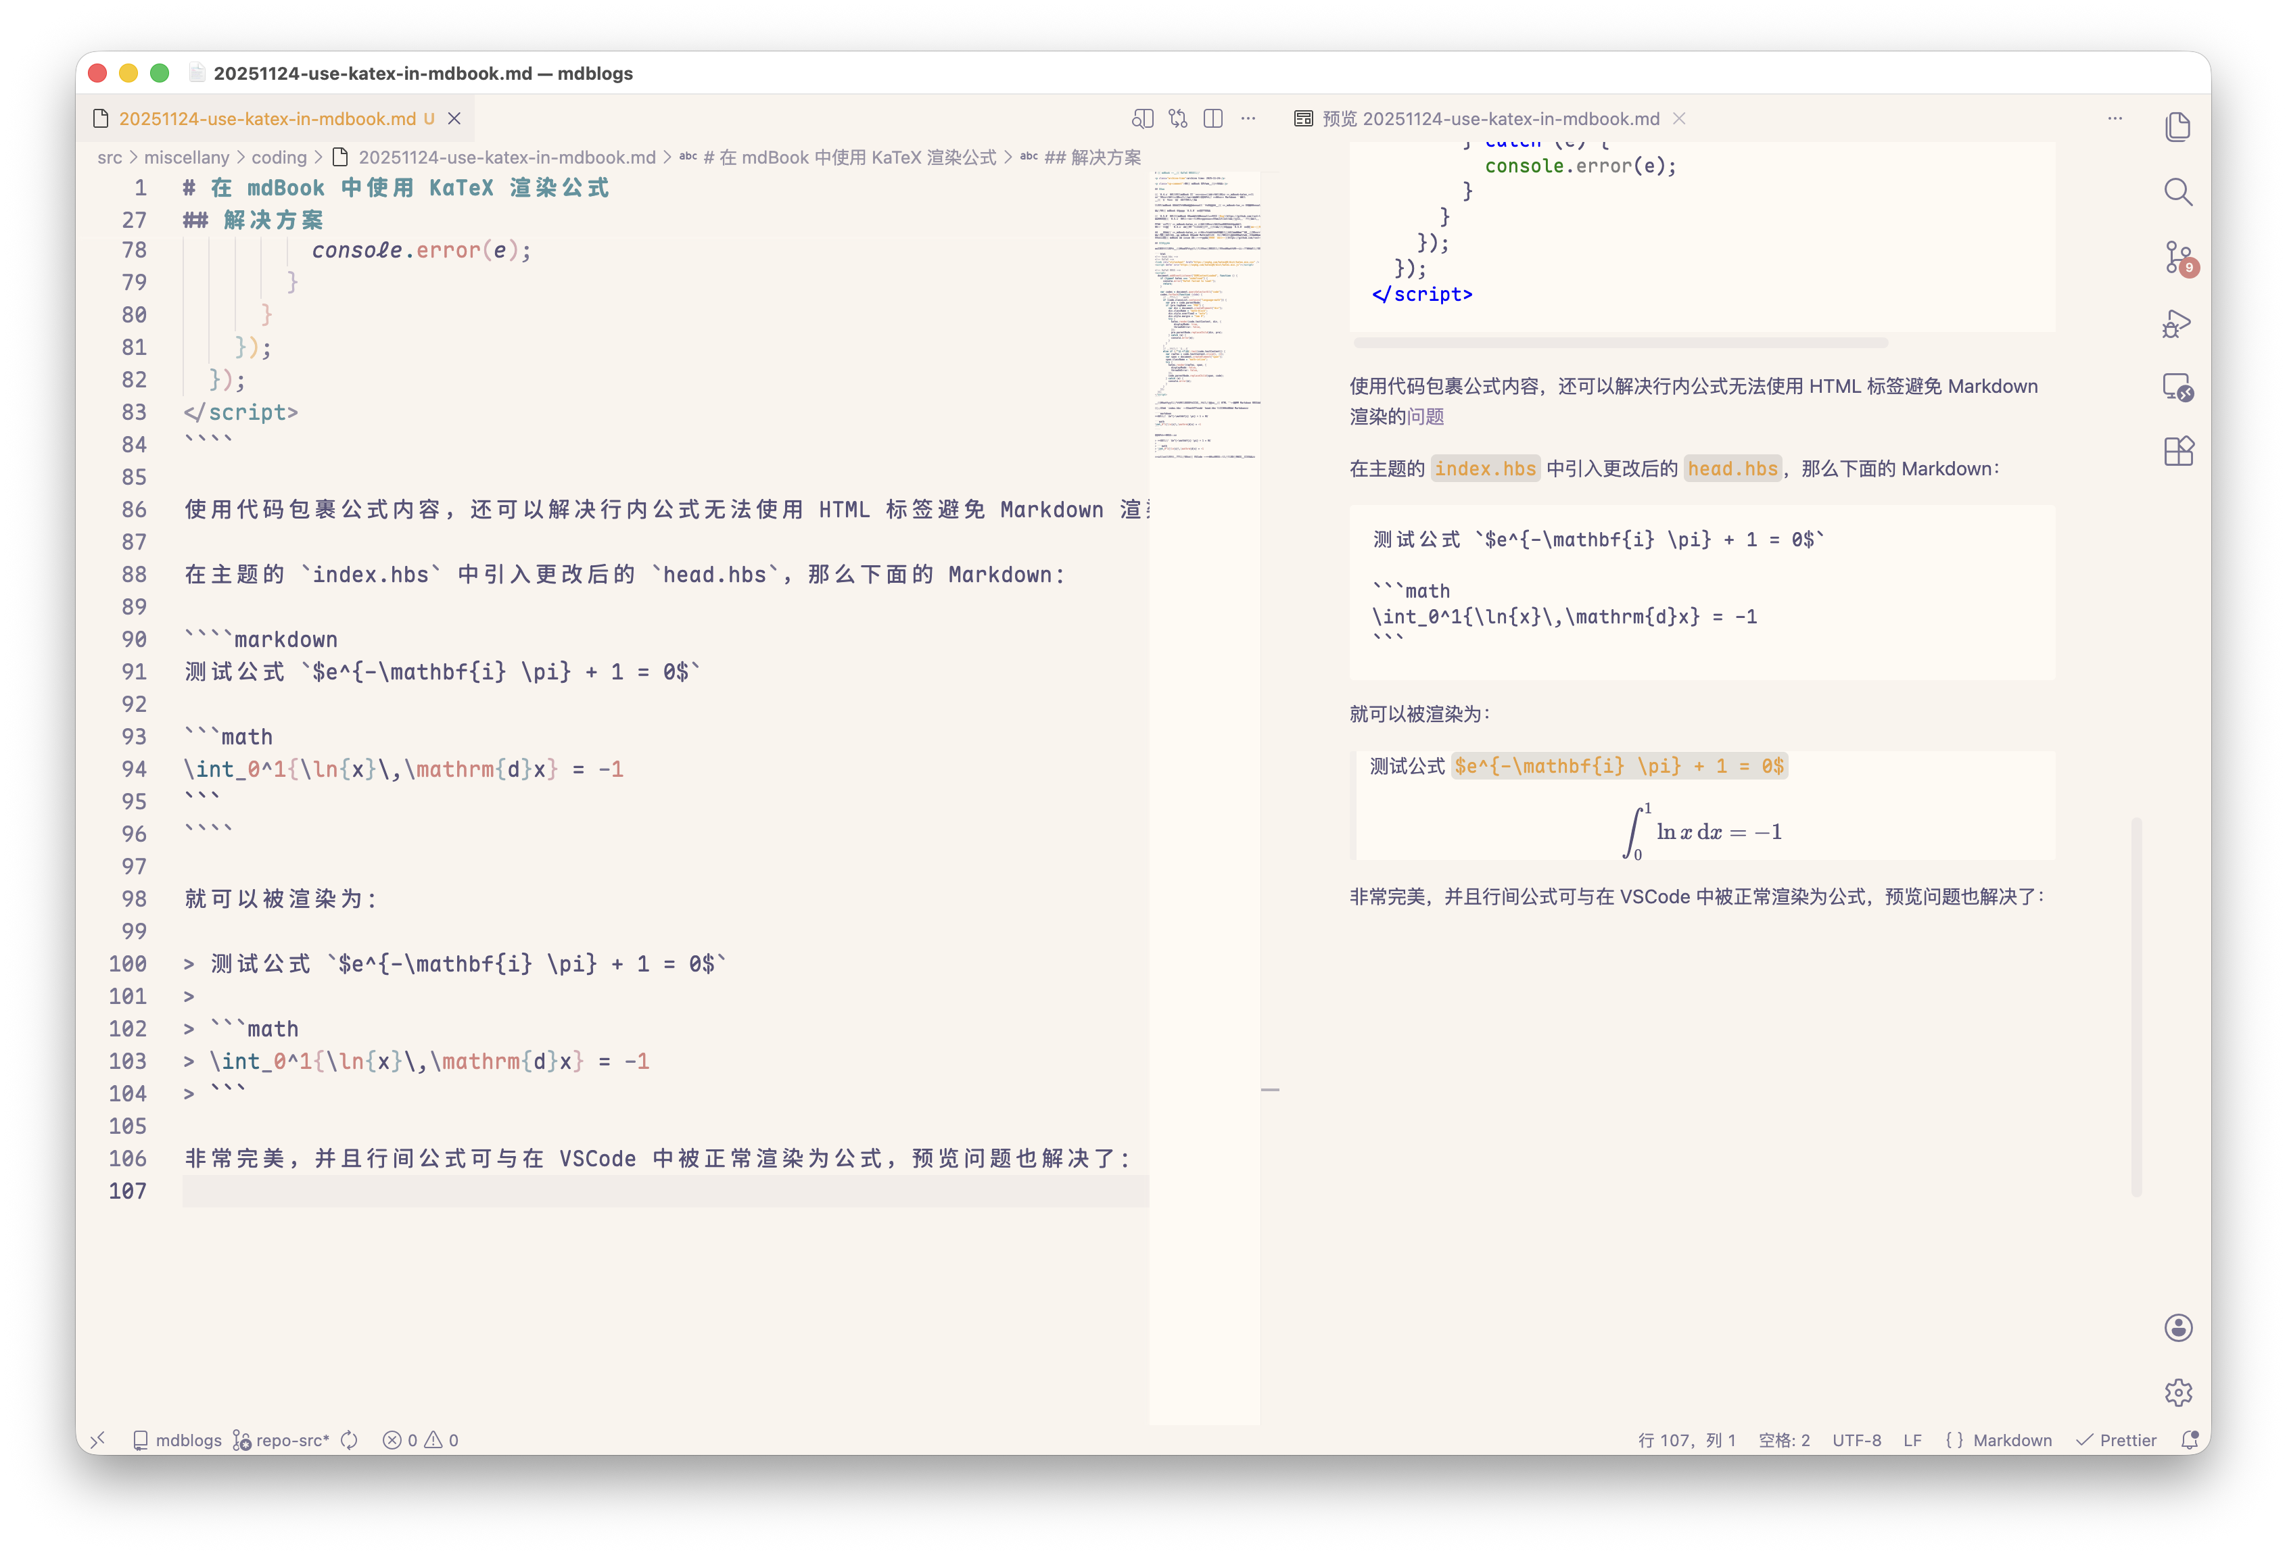
Task: Open the Explorer file view
Action: point(2177,126)
